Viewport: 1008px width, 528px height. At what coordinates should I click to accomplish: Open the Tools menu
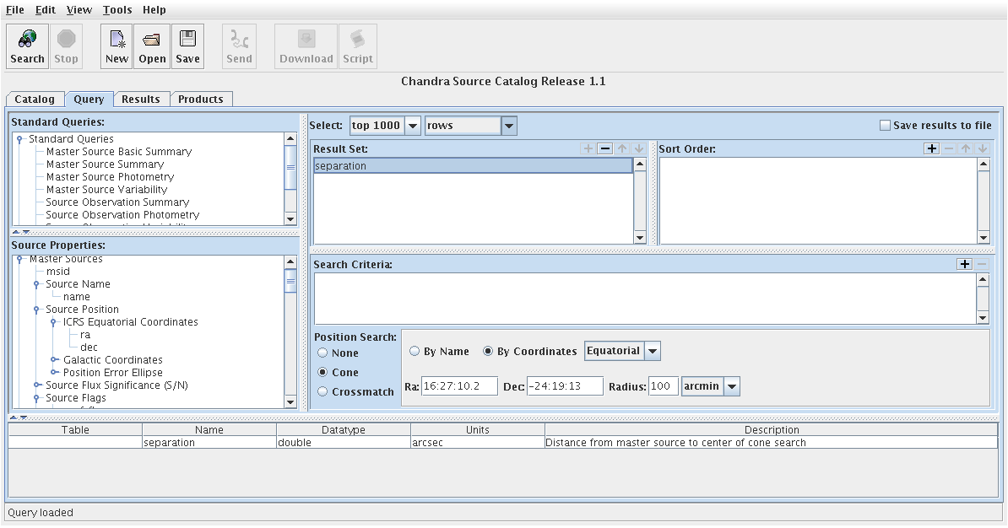tap(117, 9)
